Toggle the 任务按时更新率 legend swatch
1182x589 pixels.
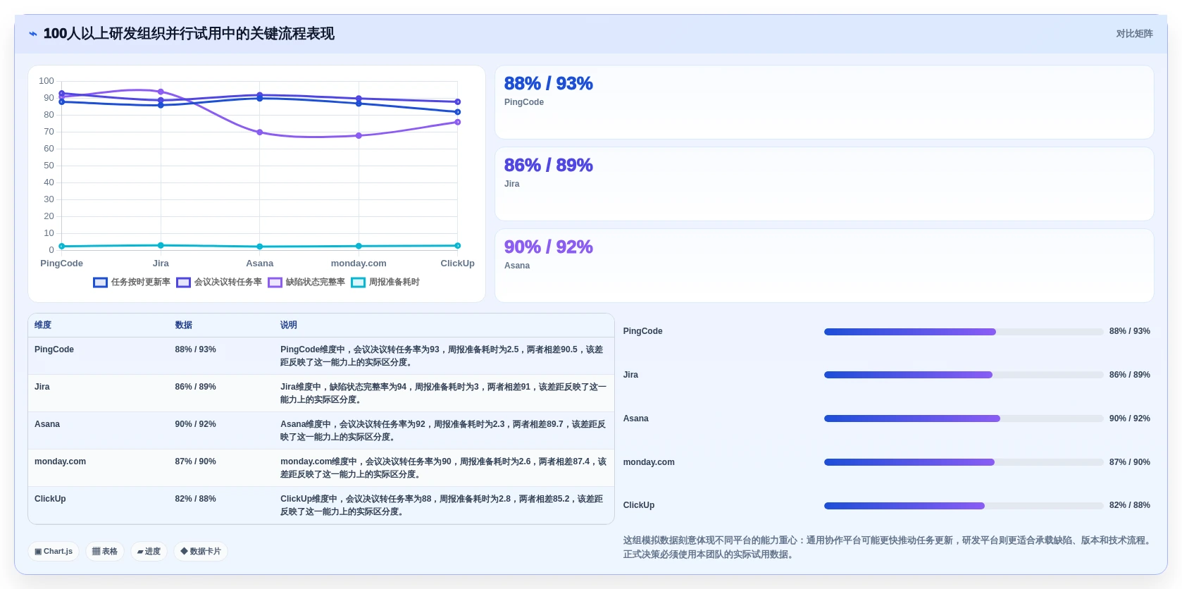pyautogui.click(x=100, y=283)
